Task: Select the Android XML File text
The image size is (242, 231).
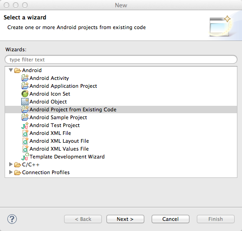Action: [50, 133]
